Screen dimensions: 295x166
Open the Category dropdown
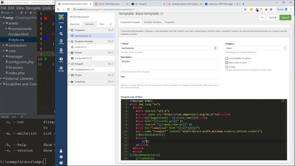[256, 48]
